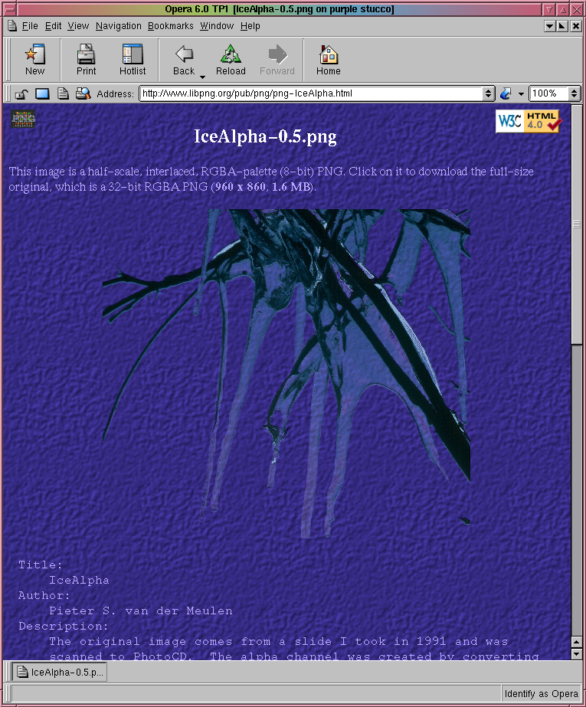Expand the address bar URL history dropdown
Viewport: 586px width, 707px height.
click(489, 93)
